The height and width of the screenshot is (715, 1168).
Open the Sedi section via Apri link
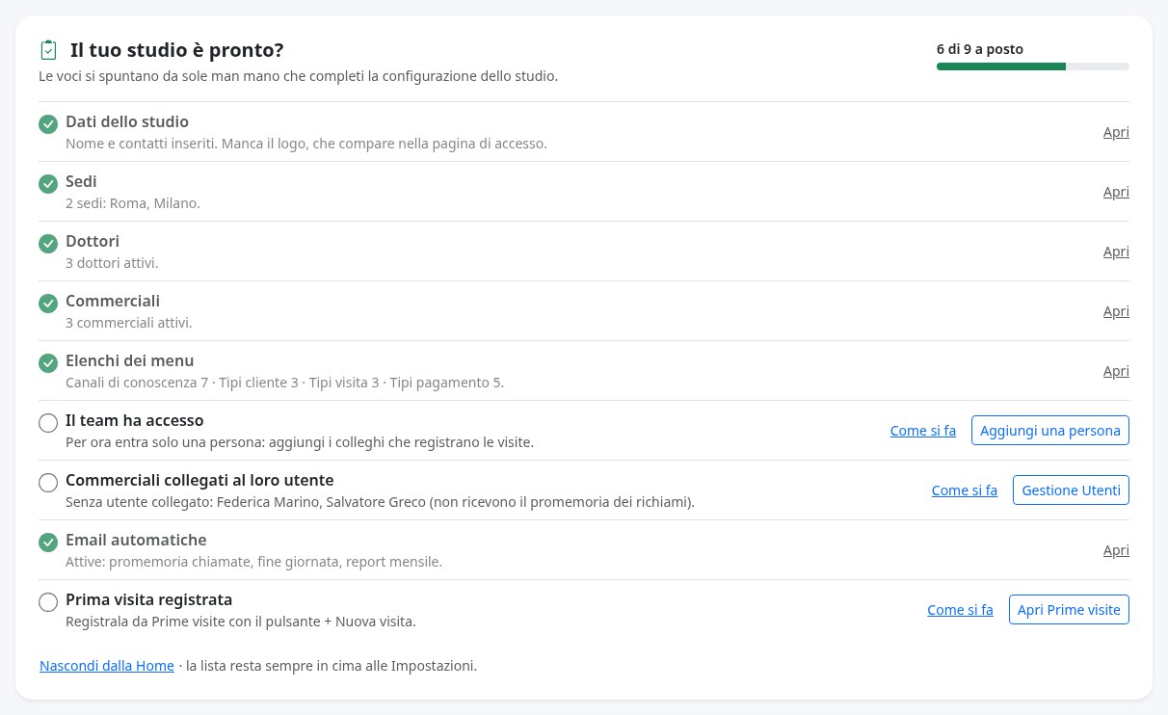[x=1116, y=192]
